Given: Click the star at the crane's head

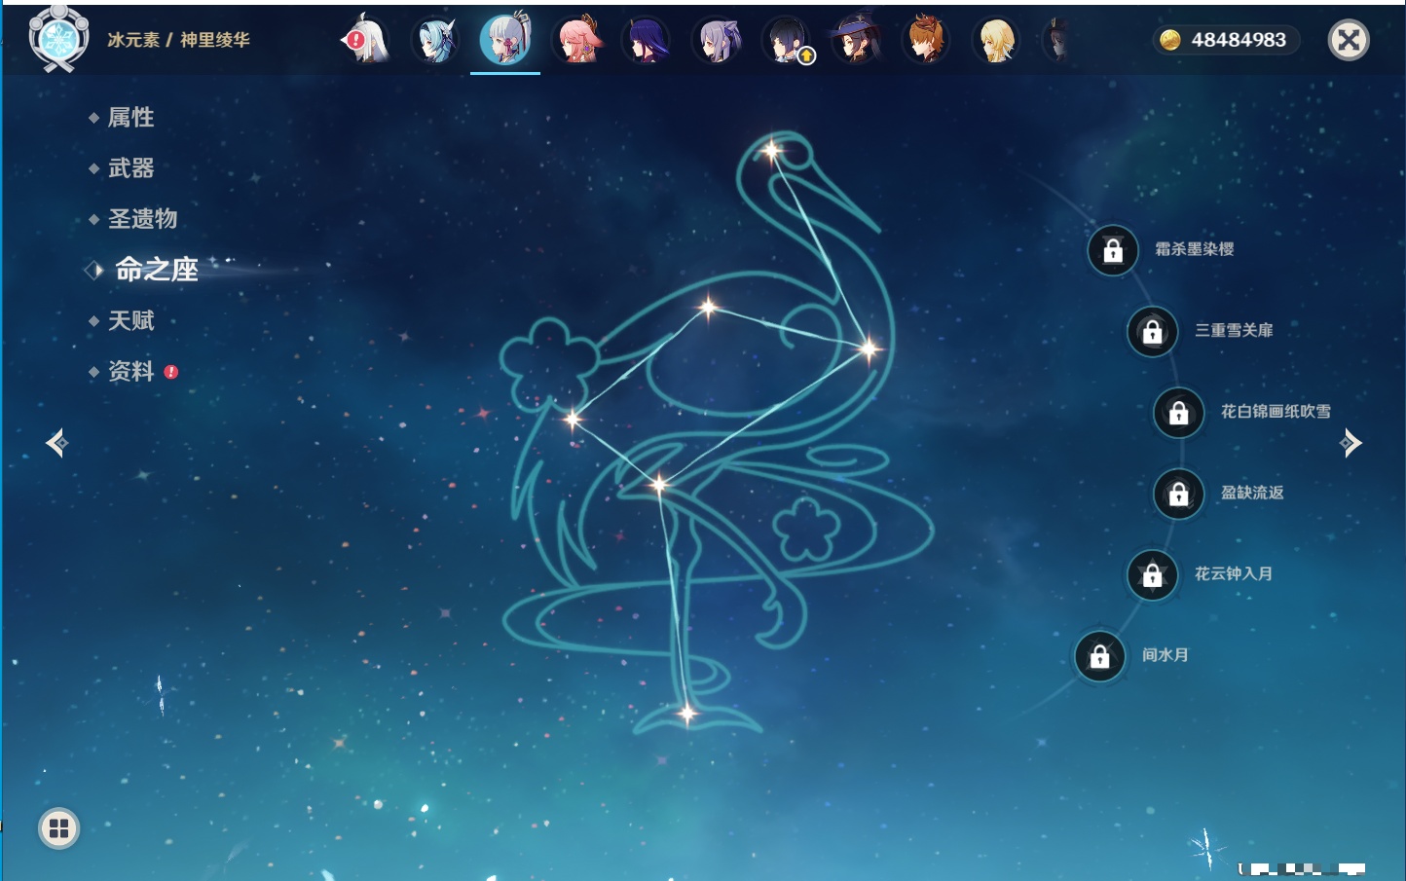Looking at the screenshot, I should tap(771, 151).
